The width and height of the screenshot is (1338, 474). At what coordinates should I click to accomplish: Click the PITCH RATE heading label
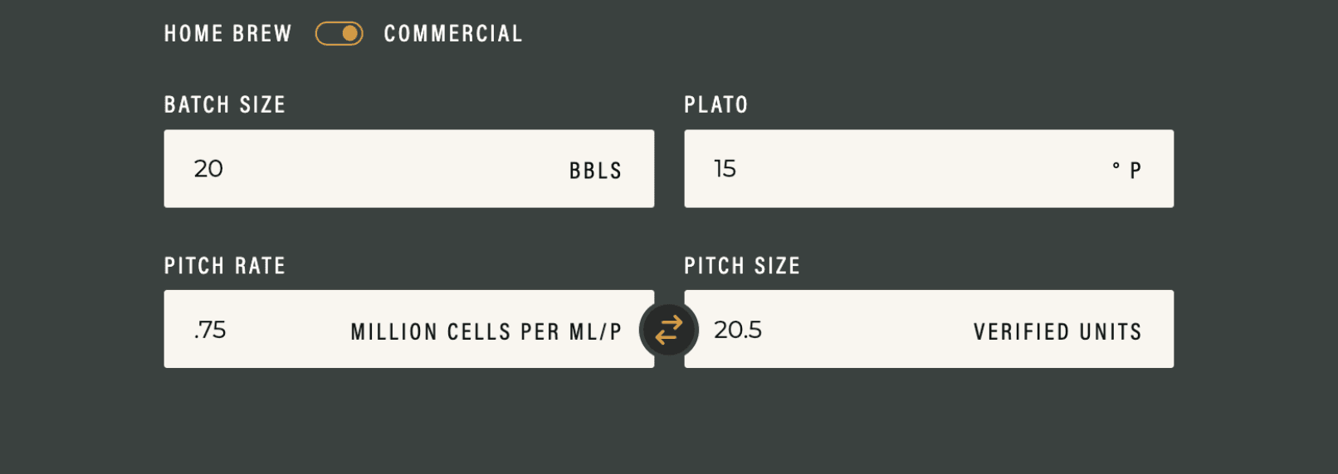225,266
